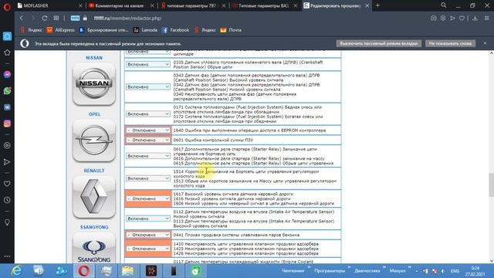494x278 pixels.
Task: Toggle the VPN badge in address bar
Action: click(75, 19)
